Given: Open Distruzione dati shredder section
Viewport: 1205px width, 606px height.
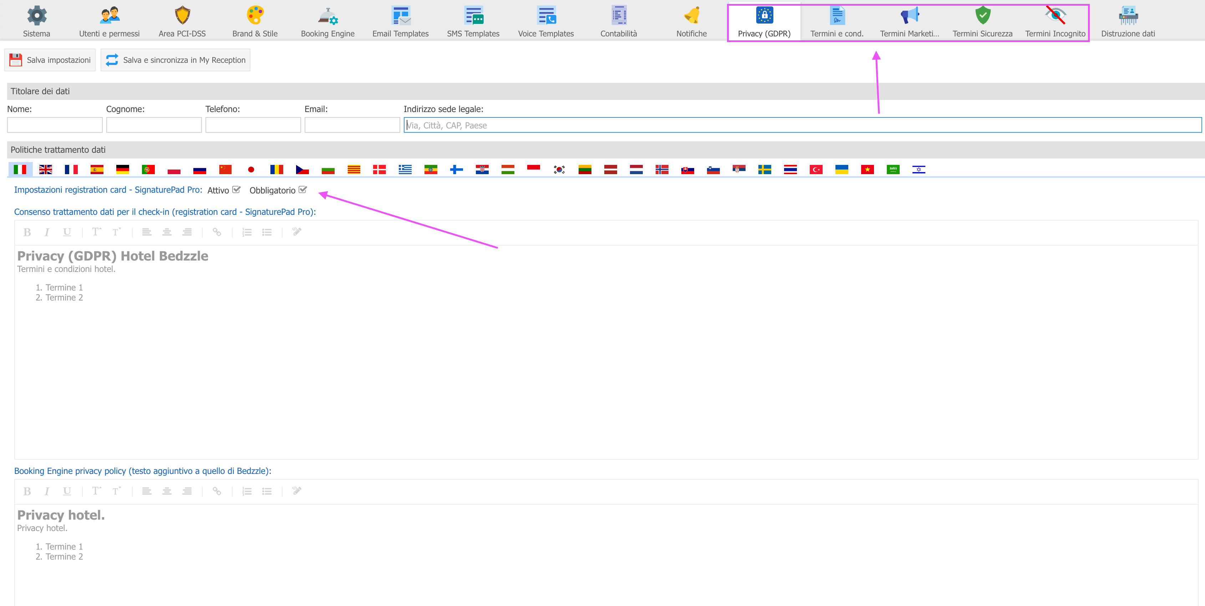Looking at the screenshot, I should click(x=1128, y=21).
